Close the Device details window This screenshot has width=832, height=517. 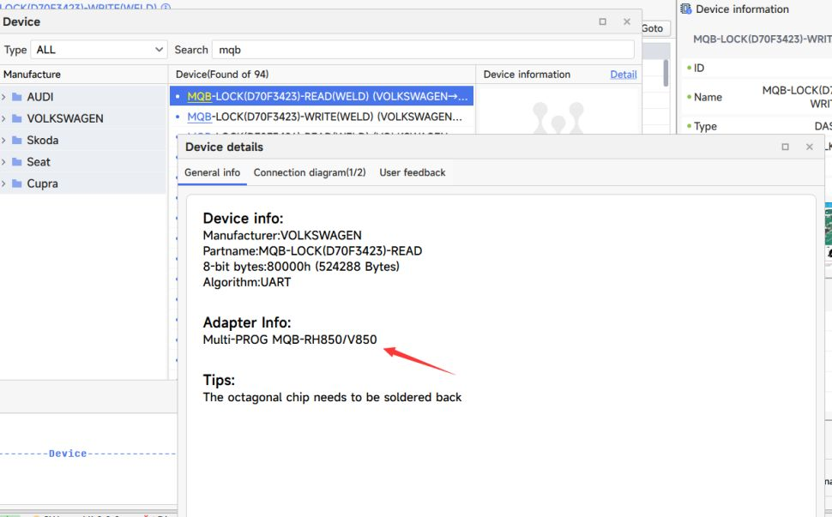(x=809, y=147)
